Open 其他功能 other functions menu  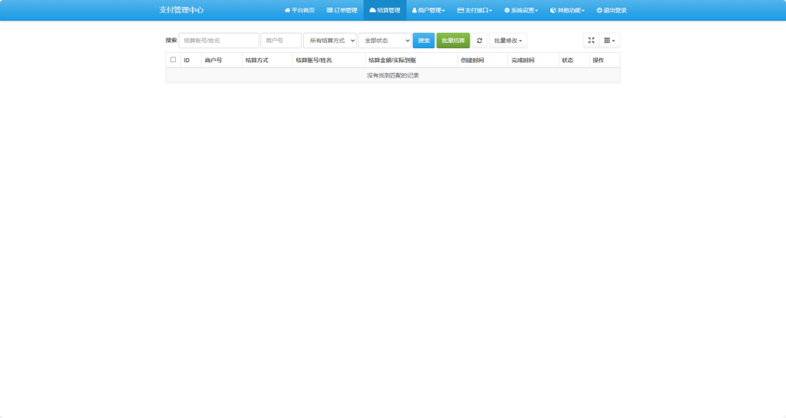click(567, 11)
